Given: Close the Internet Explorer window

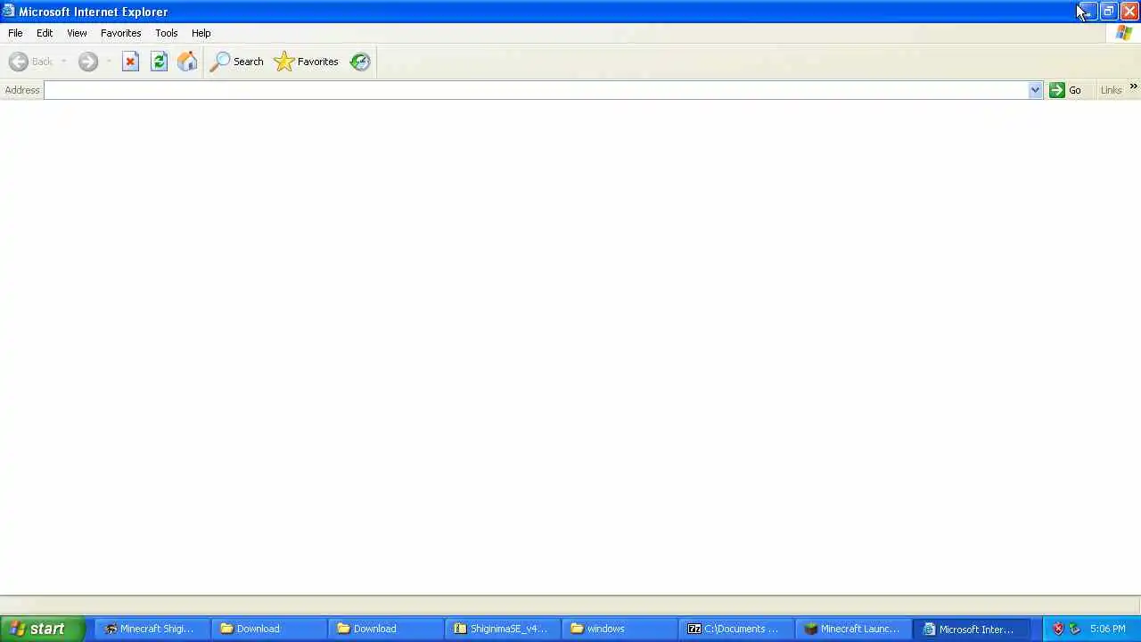Looking at the screenshot, I should click(1129, 12).
